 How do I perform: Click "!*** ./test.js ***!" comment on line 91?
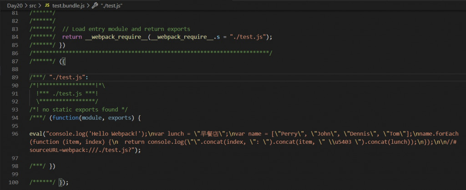tap(67, 93)
